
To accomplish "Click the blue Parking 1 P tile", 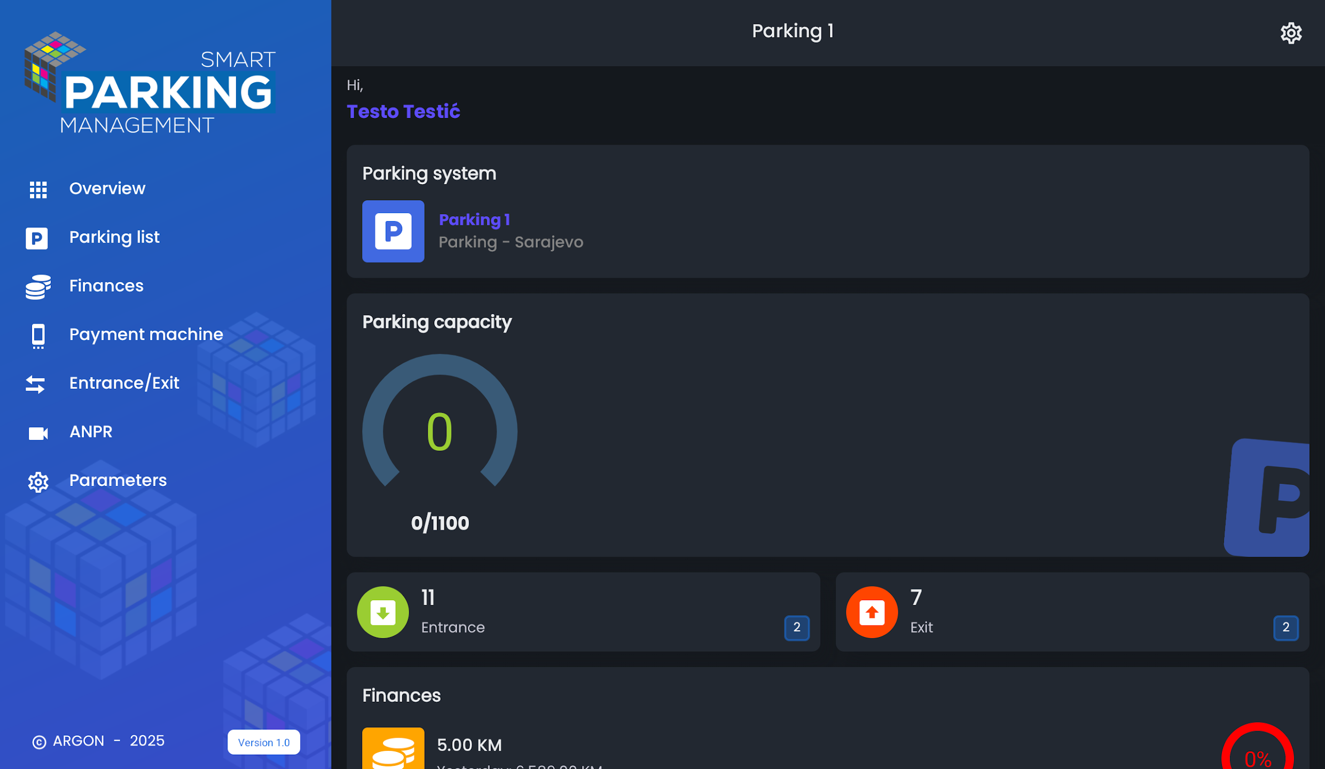I will tap(393, 231).
